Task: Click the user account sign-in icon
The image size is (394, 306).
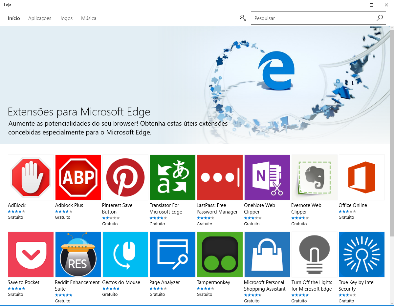Action: pos(243,18)
